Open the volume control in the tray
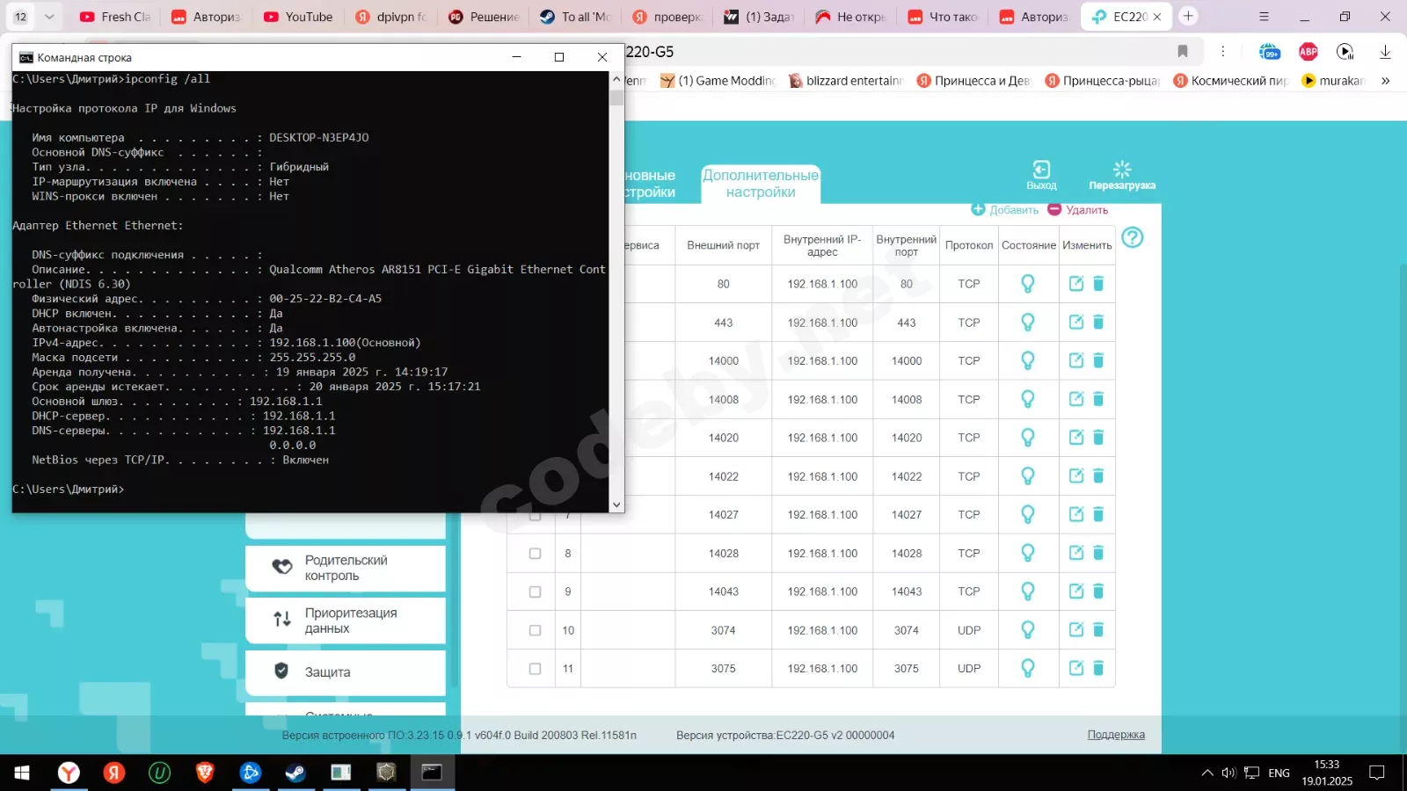The width and height of the screenshot is (1407, 791). coord(1228,773)
